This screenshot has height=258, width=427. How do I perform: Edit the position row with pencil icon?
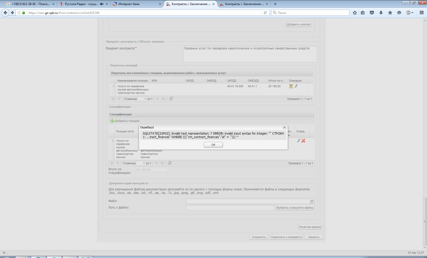[296, 86]
